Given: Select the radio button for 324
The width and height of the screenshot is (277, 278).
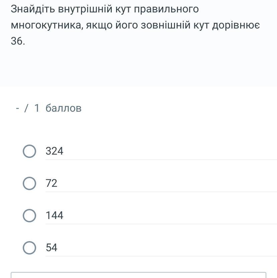Looking at the screenshot, I should tap(29, 151).
